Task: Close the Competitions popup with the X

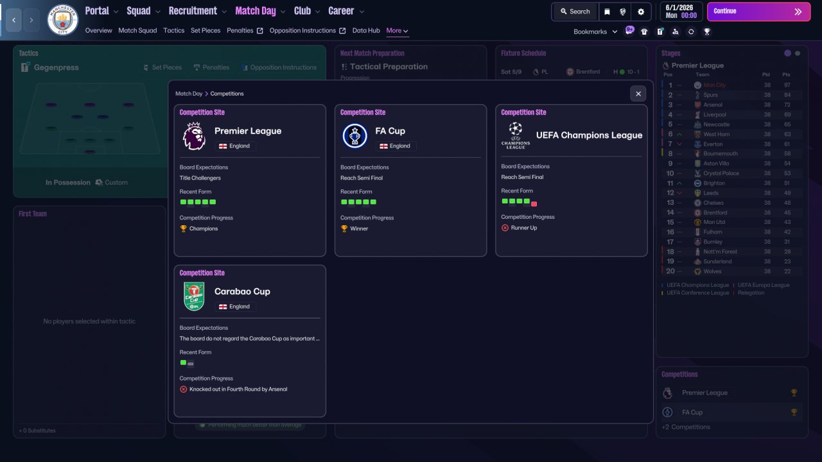Action: (x=638, y=94)
